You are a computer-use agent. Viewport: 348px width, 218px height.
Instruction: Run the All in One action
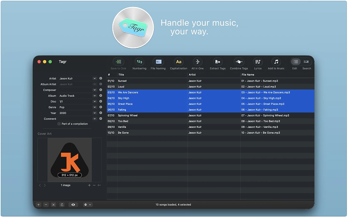click(197, 62)
